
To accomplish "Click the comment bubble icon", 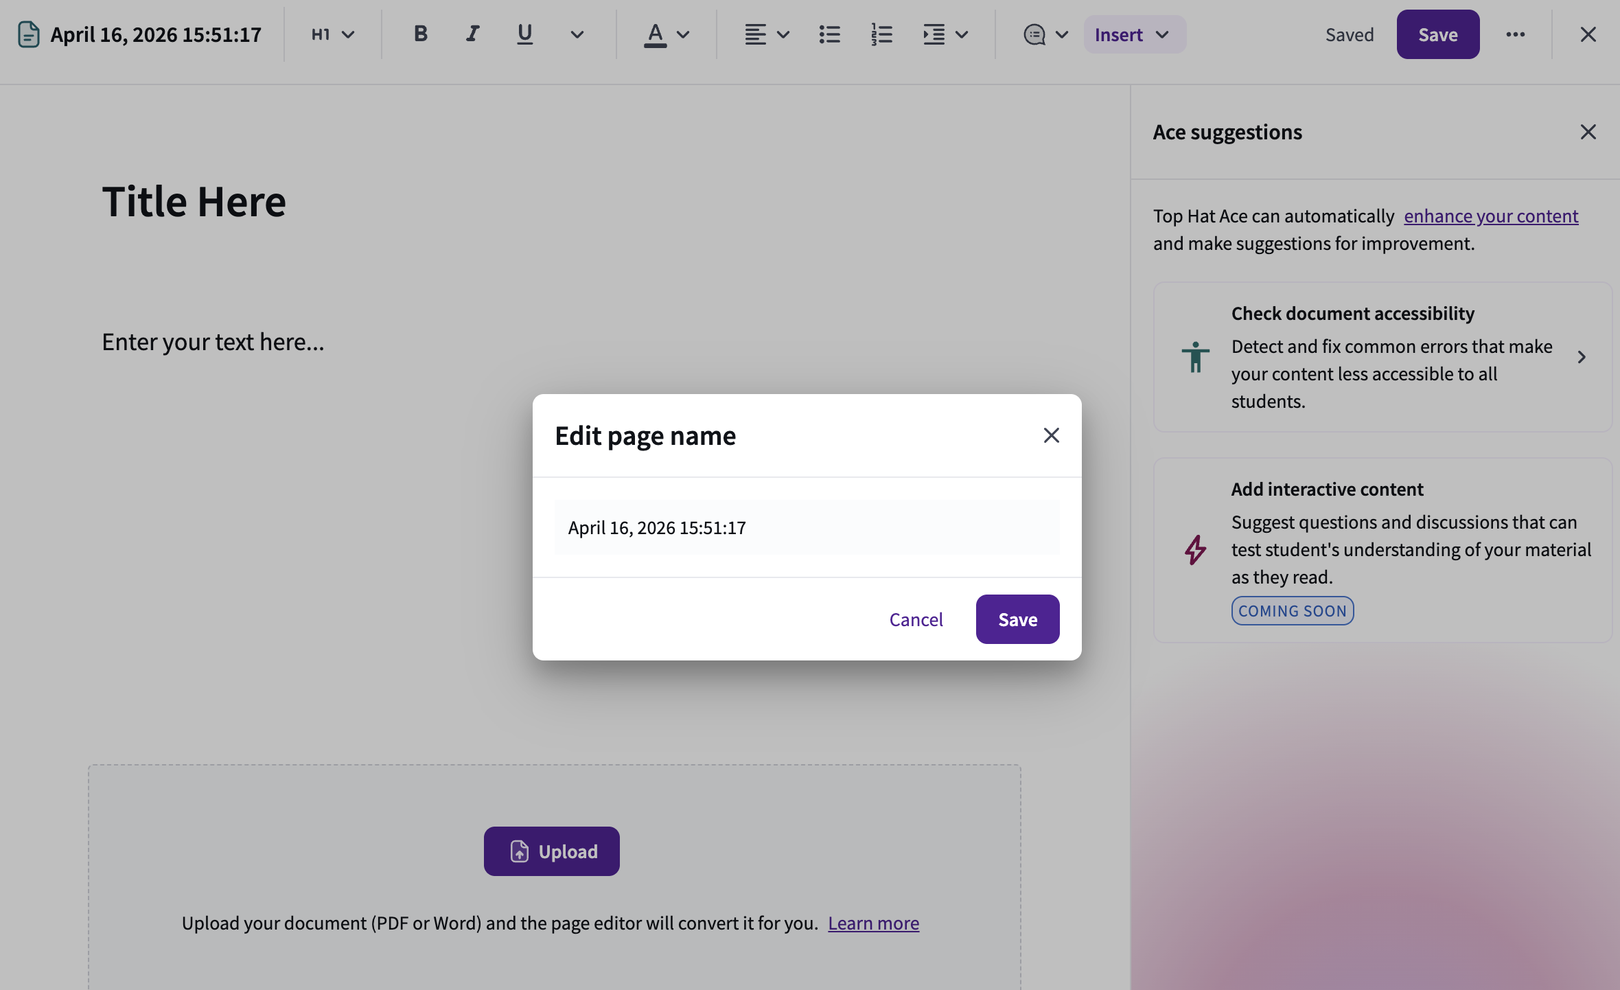I will (x=1034, y=34).
